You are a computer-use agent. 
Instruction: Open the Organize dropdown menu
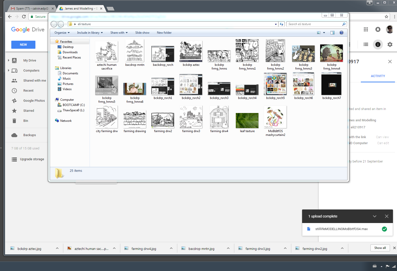pos(62,33)
